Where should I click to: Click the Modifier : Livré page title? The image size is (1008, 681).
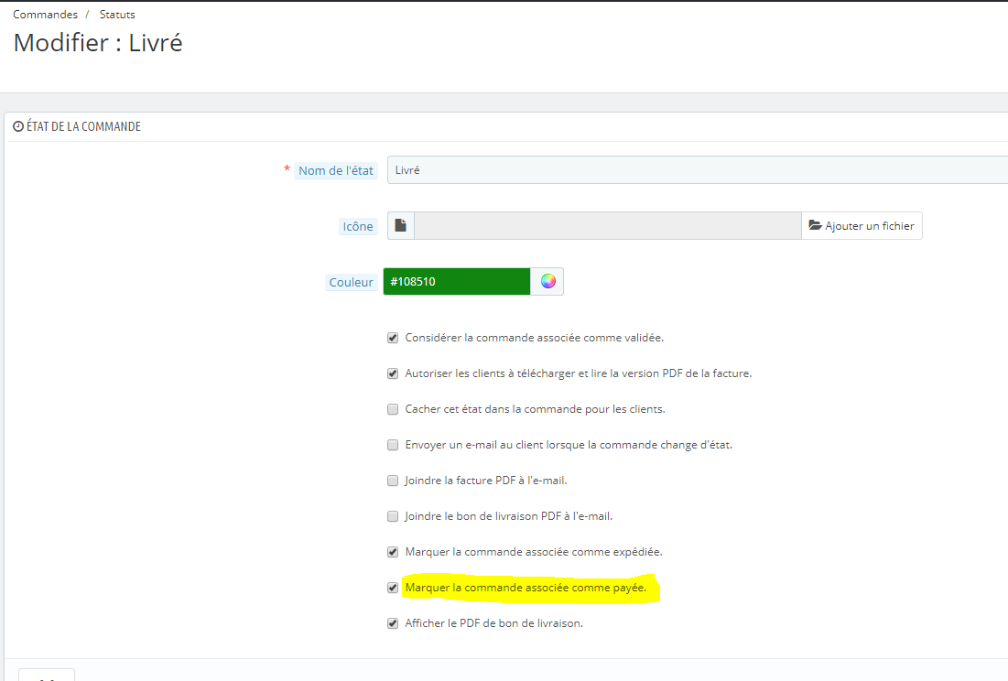(x=98, y=43)
